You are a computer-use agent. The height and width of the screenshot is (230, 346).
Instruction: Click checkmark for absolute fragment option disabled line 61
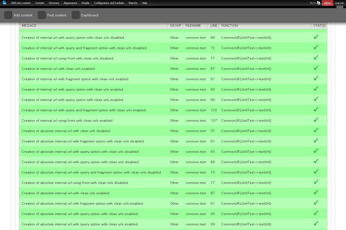[x=316, y=140]
